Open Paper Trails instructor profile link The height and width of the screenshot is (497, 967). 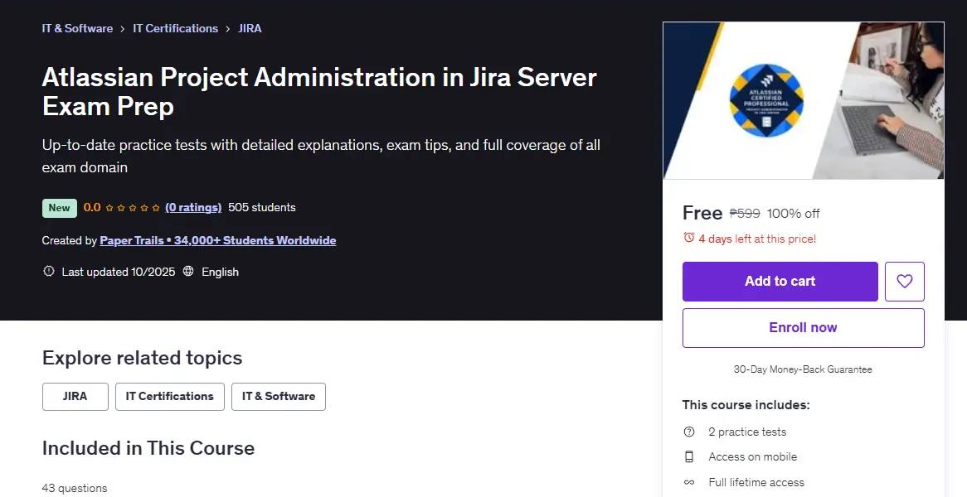(217, 240)
